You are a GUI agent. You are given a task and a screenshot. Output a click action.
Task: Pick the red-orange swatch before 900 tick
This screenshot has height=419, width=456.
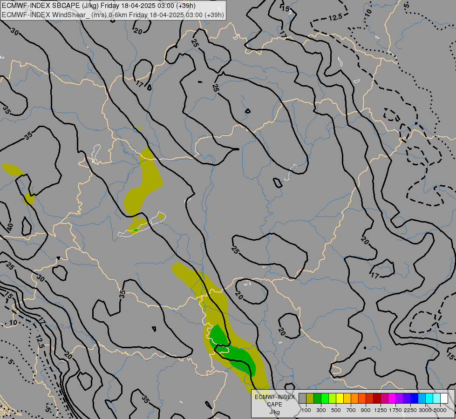click(x=362, y=399)
